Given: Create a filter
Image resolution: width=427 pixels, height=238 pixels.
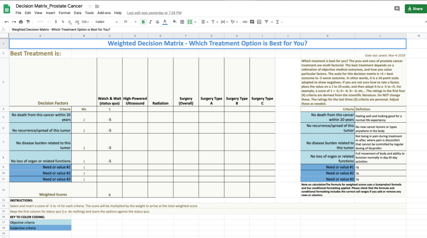Looking at the screenshot, I should click(266, 22).
